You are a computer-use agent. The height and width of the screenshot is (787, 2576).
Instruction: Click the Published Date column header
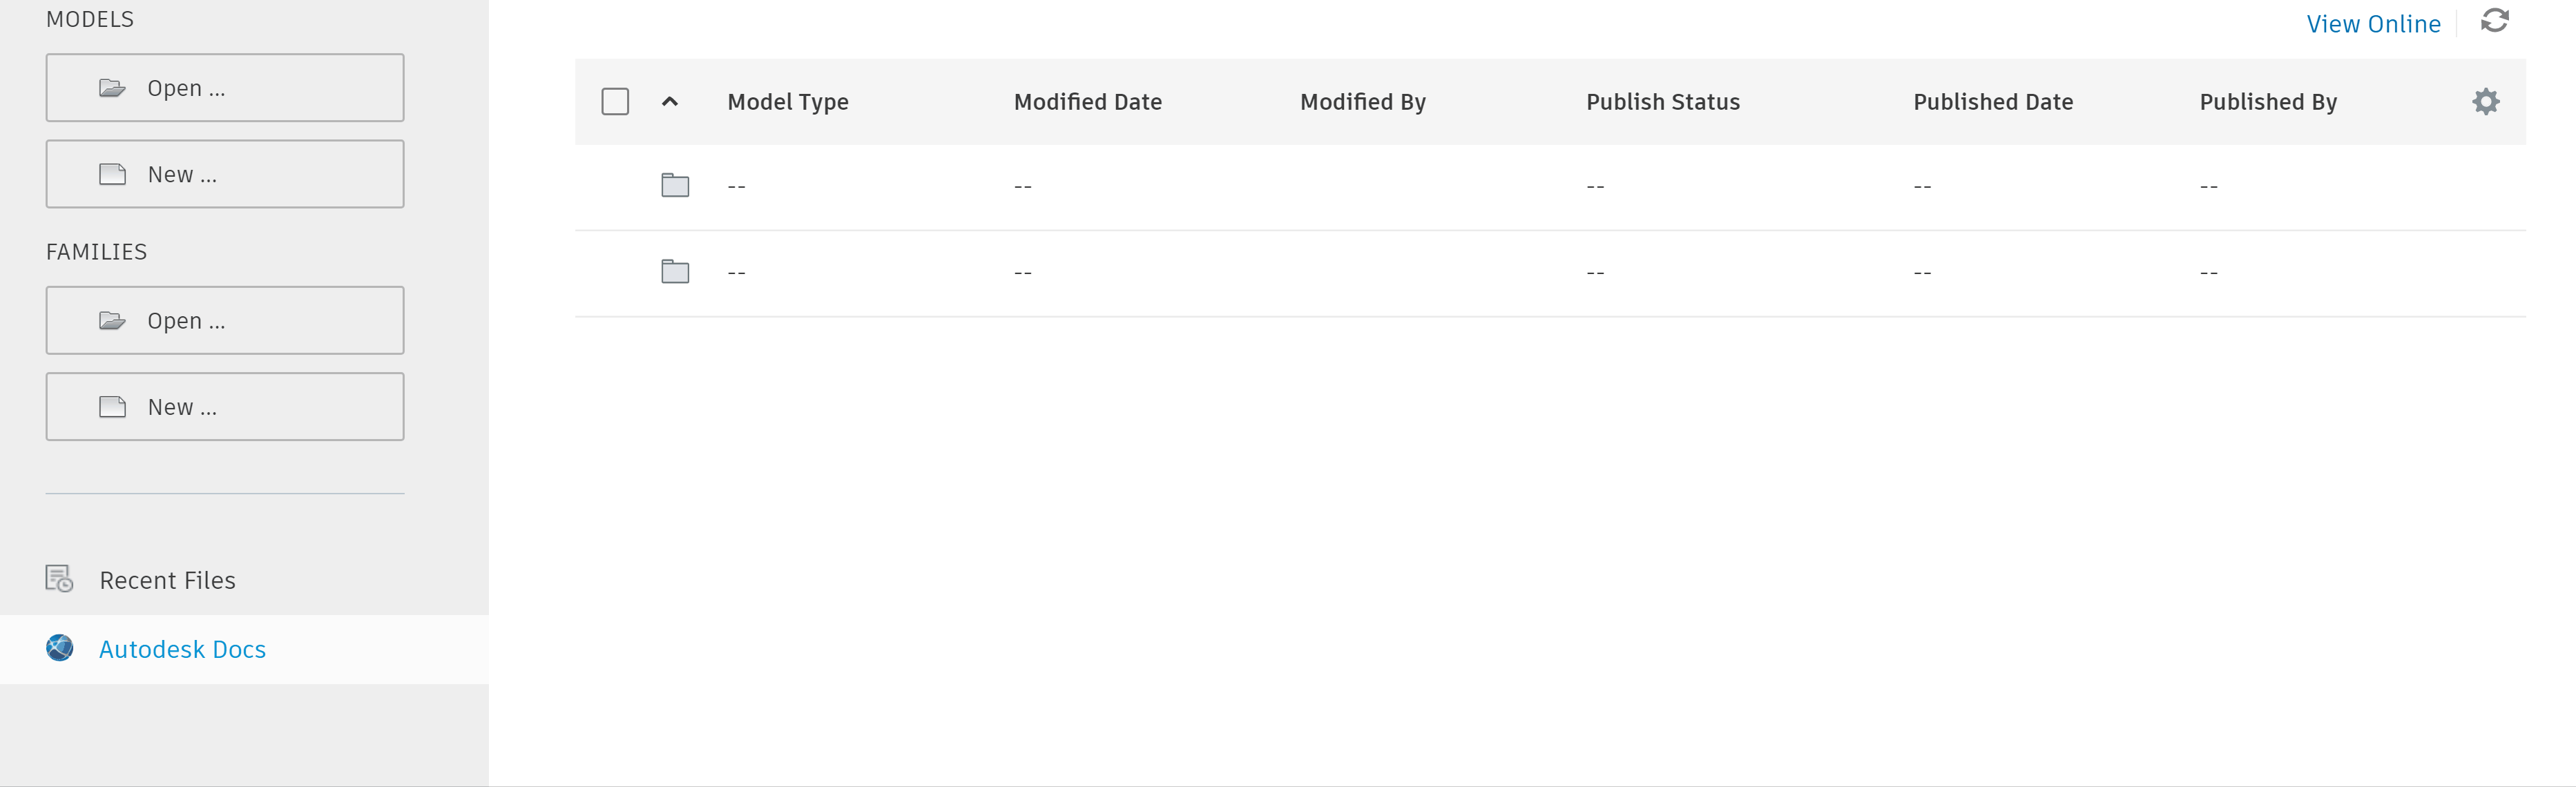point(1992,102)
